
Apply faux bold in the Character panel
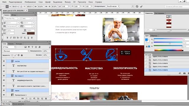[x=7, y=38]
